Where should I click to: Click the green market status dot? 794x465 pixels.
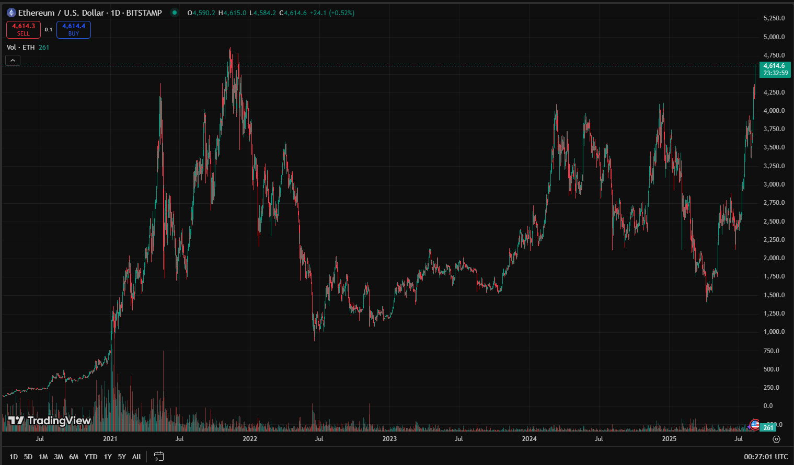[175, 13]
